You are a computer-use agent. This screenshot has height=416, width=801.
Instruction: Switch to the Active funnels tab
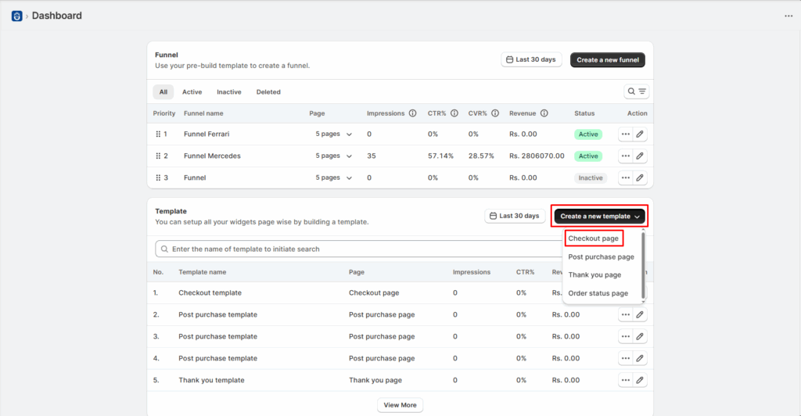(x=192, y=92)
